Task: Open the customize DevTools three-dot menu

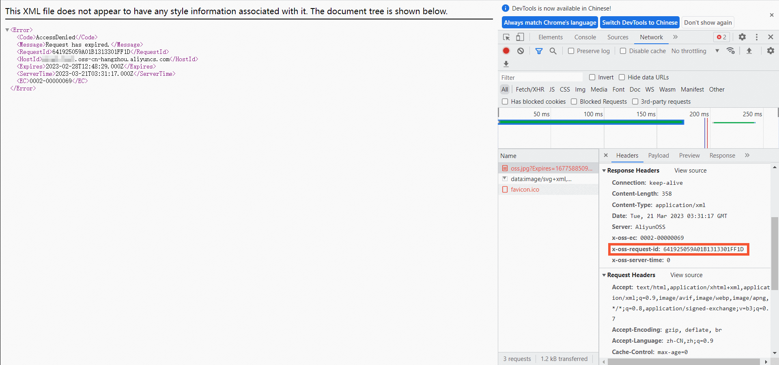Action: tap(756, 37)
